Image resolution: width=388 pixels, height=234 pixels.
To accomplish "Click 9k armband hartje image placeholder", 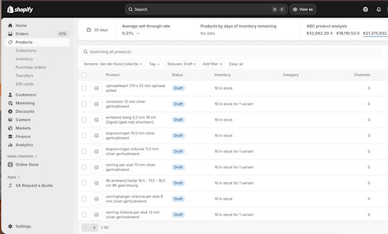I will click(x=96, y=183).
